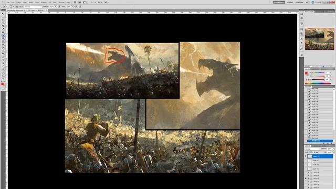336x189 pixels.
Task: Toggle Lock transparent pixels in Layers panel
Action: click(310, 152)
